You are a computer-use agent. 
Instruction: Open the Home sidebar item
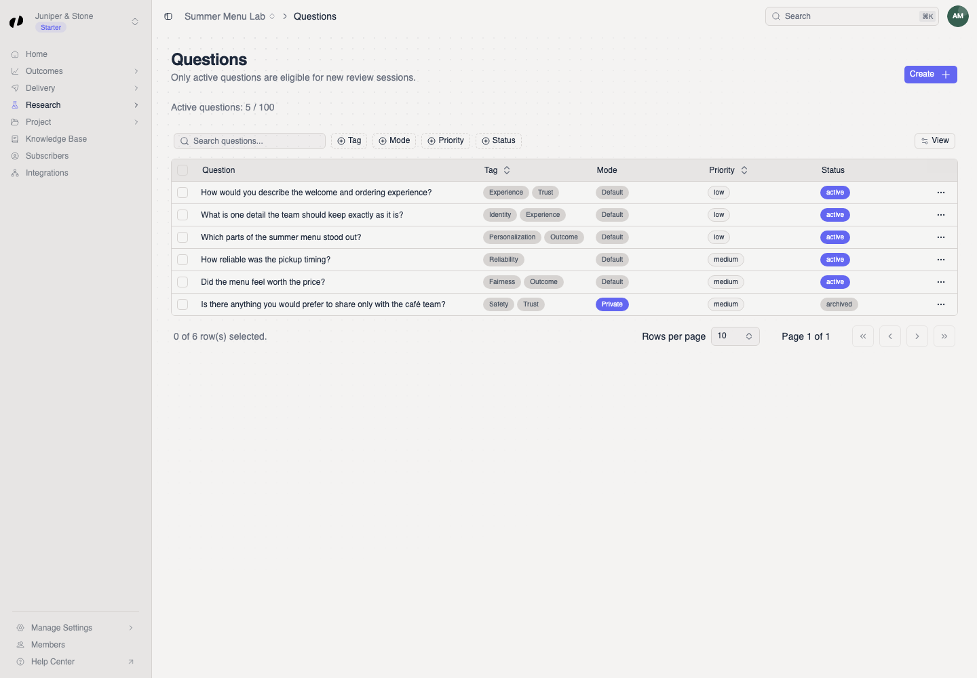75,54
